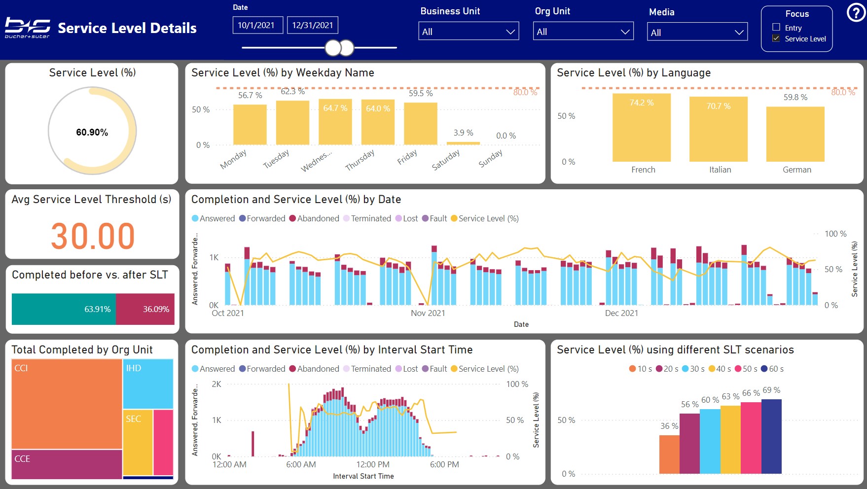Select the CCI tile in the treemap
The image size is (867, 489).
[67, 404]
